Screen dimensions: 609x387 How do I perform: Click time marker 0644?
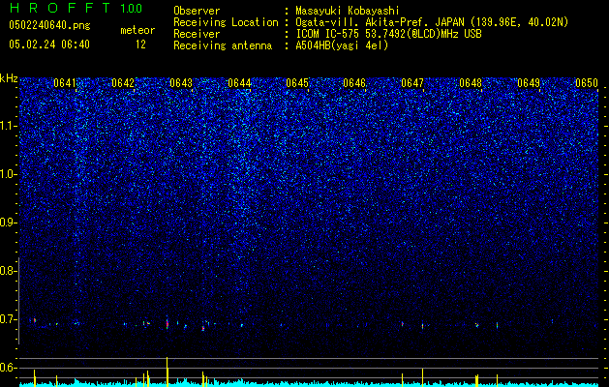click(239, 83)
